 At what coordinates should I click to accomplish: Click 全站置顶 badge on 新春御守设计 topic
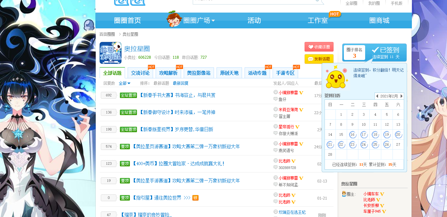pos(129,113)
